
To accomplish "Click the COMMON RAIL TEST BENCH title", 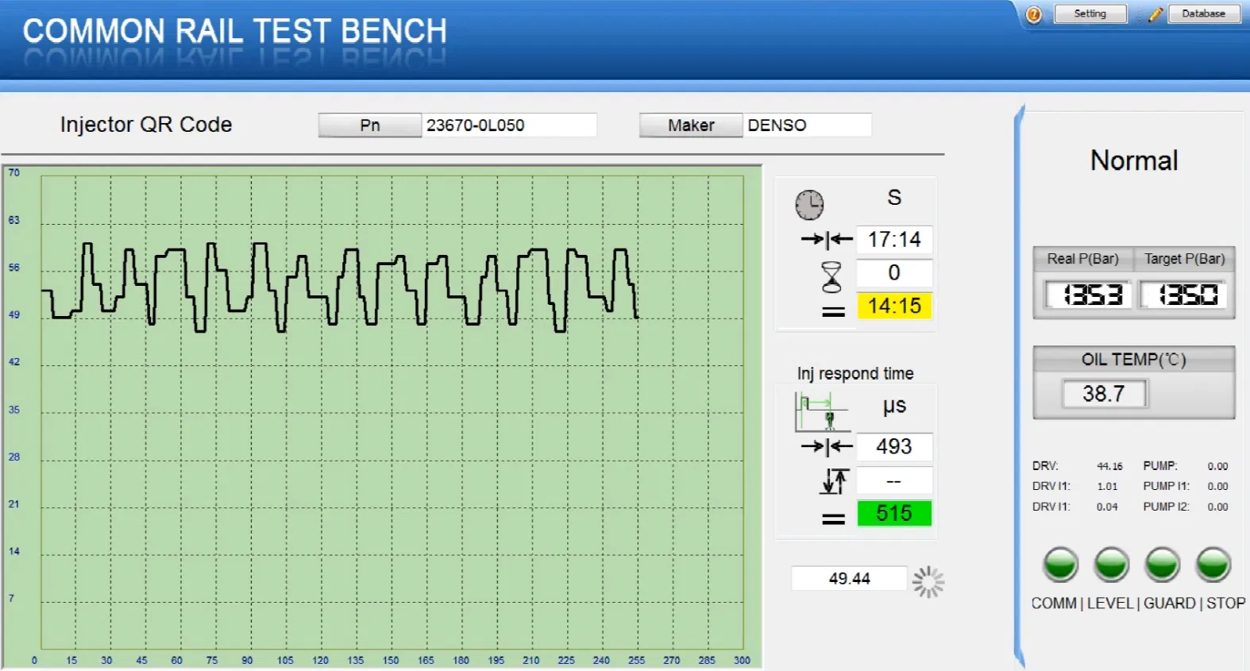I will click(234, 32).
